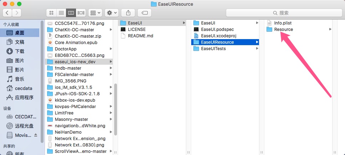Open cecdata home in the sidebar
The height and width of the screenshot is (155, 345).
[20, 89]
